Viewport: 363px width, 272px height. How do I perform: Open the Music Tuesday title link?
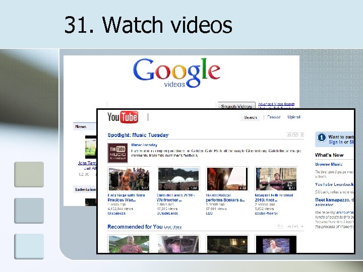144,145
